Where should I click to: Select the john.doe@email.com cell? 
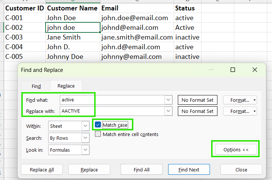click(137, 18)
